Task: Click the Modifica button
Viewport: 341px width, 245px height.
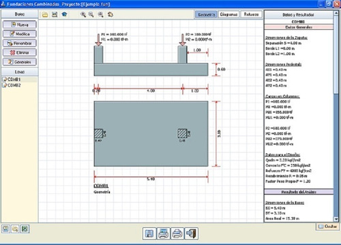Action: [x=20, y=34]
